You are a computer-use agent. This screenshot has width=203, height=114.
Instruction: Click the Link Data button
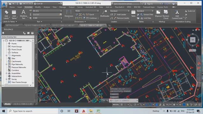click(146, 18)
